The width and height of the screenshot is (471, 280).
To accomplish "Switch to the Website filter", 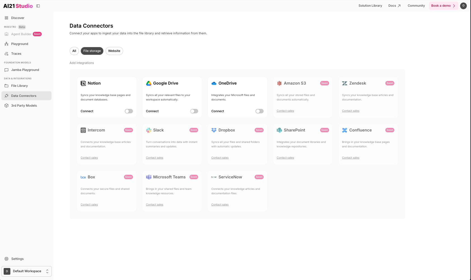I will pyautogui.click(x=114, y=51).
